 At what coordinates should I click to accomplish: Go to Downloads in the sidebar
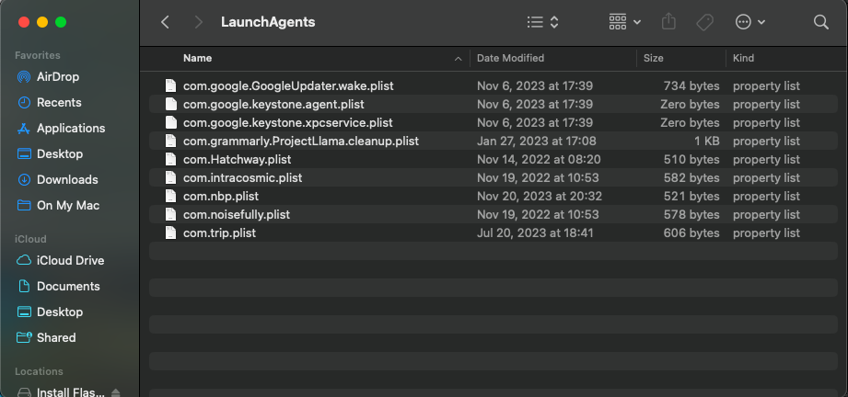[x=67, y=180]
